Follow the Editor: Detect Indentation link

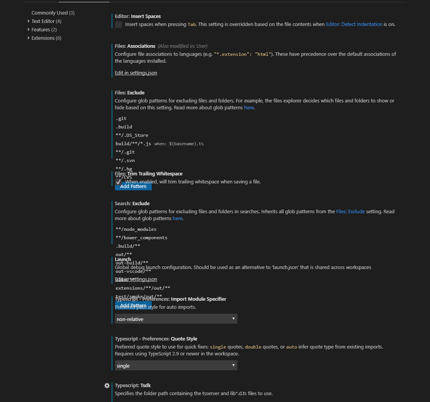coord(354,24)
